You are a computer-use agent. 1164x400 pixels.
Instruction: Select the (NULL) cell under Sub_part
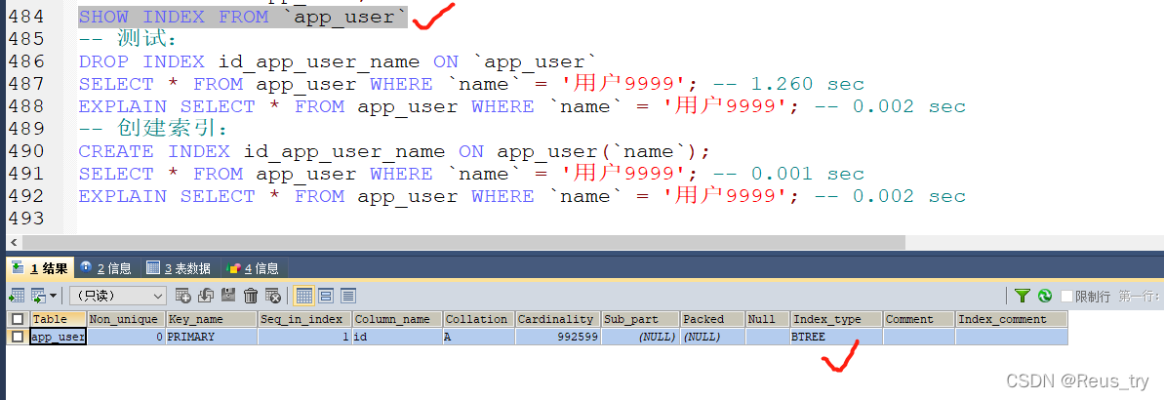641,337
